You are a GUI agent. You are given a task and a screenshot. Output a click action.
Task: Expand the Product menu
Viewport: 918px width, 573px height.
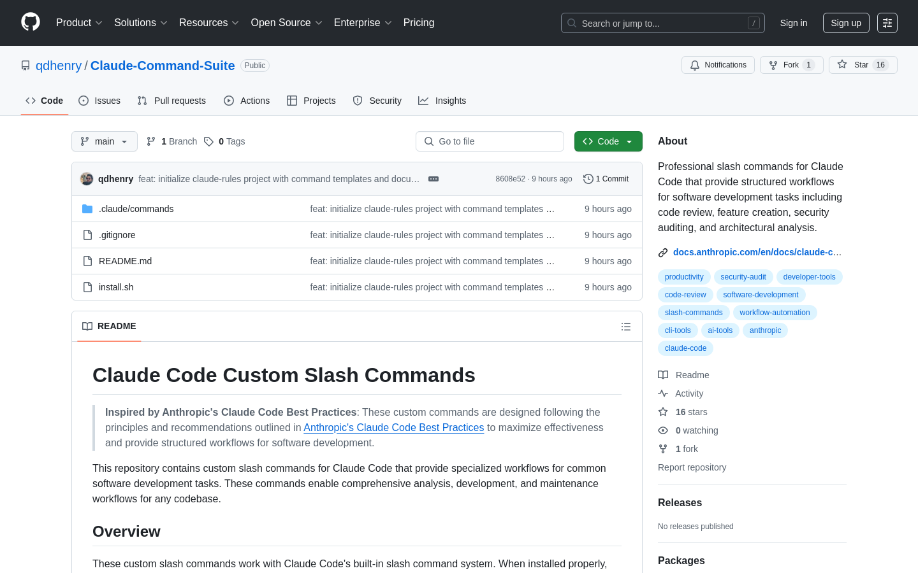point(79,23)
